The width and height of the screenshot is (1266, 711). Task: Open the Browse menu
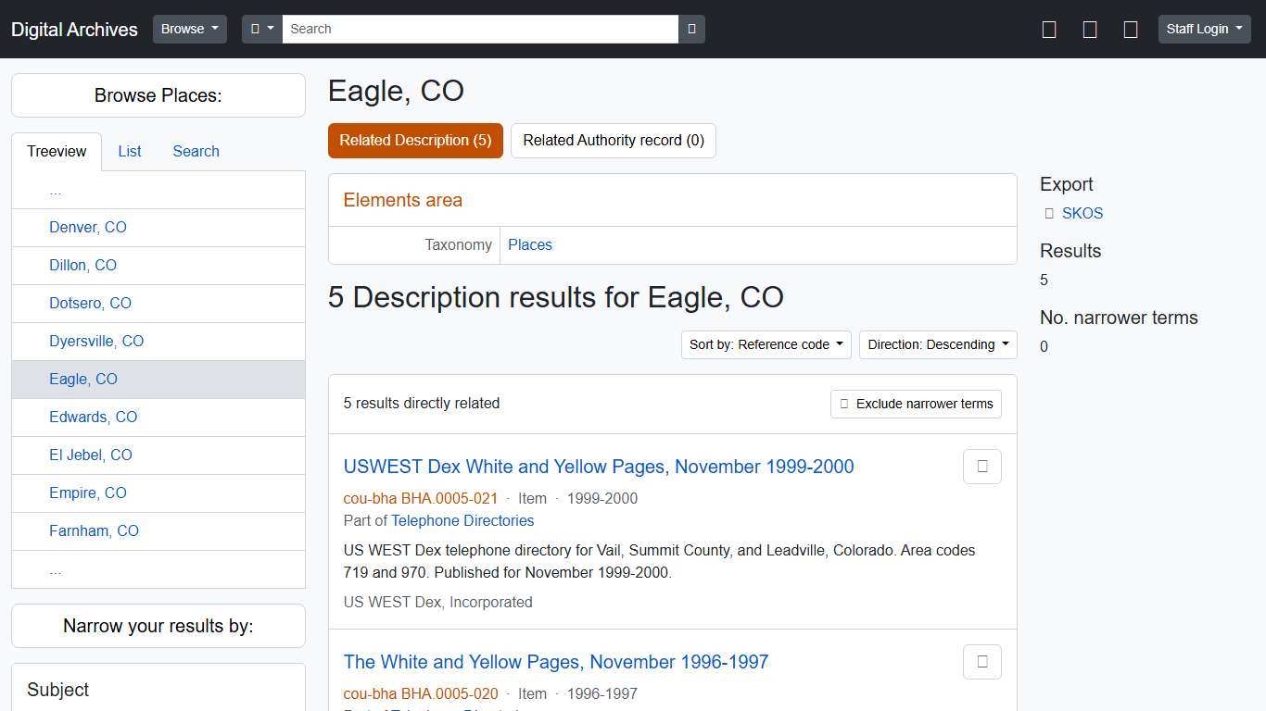click(x=189, y=29)
